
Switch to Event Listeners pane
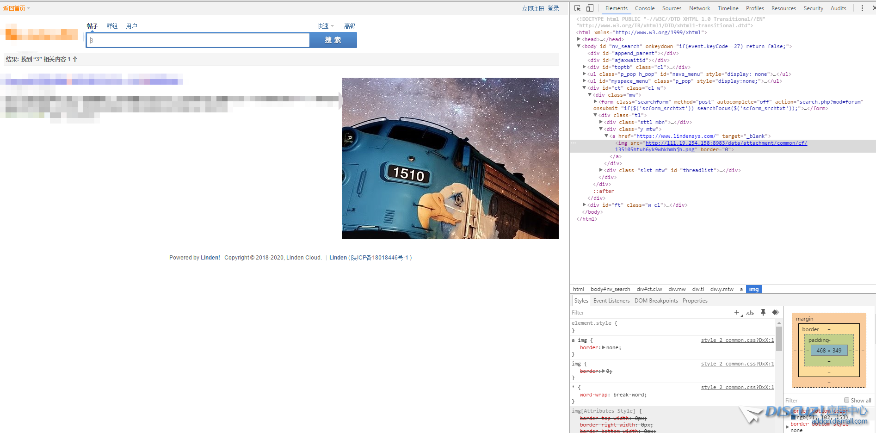611,301
